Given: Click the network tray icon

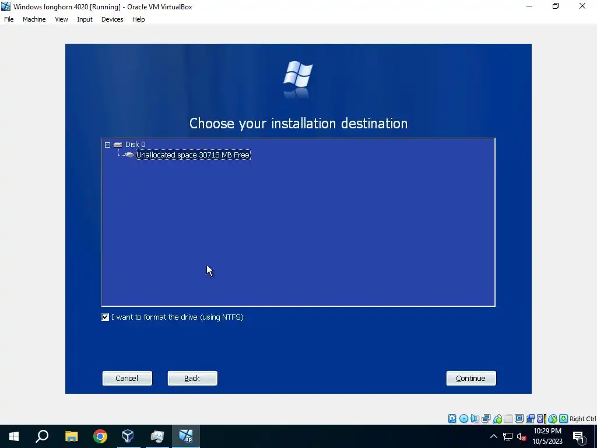Looking at the screenshot, I should (508, 436).
